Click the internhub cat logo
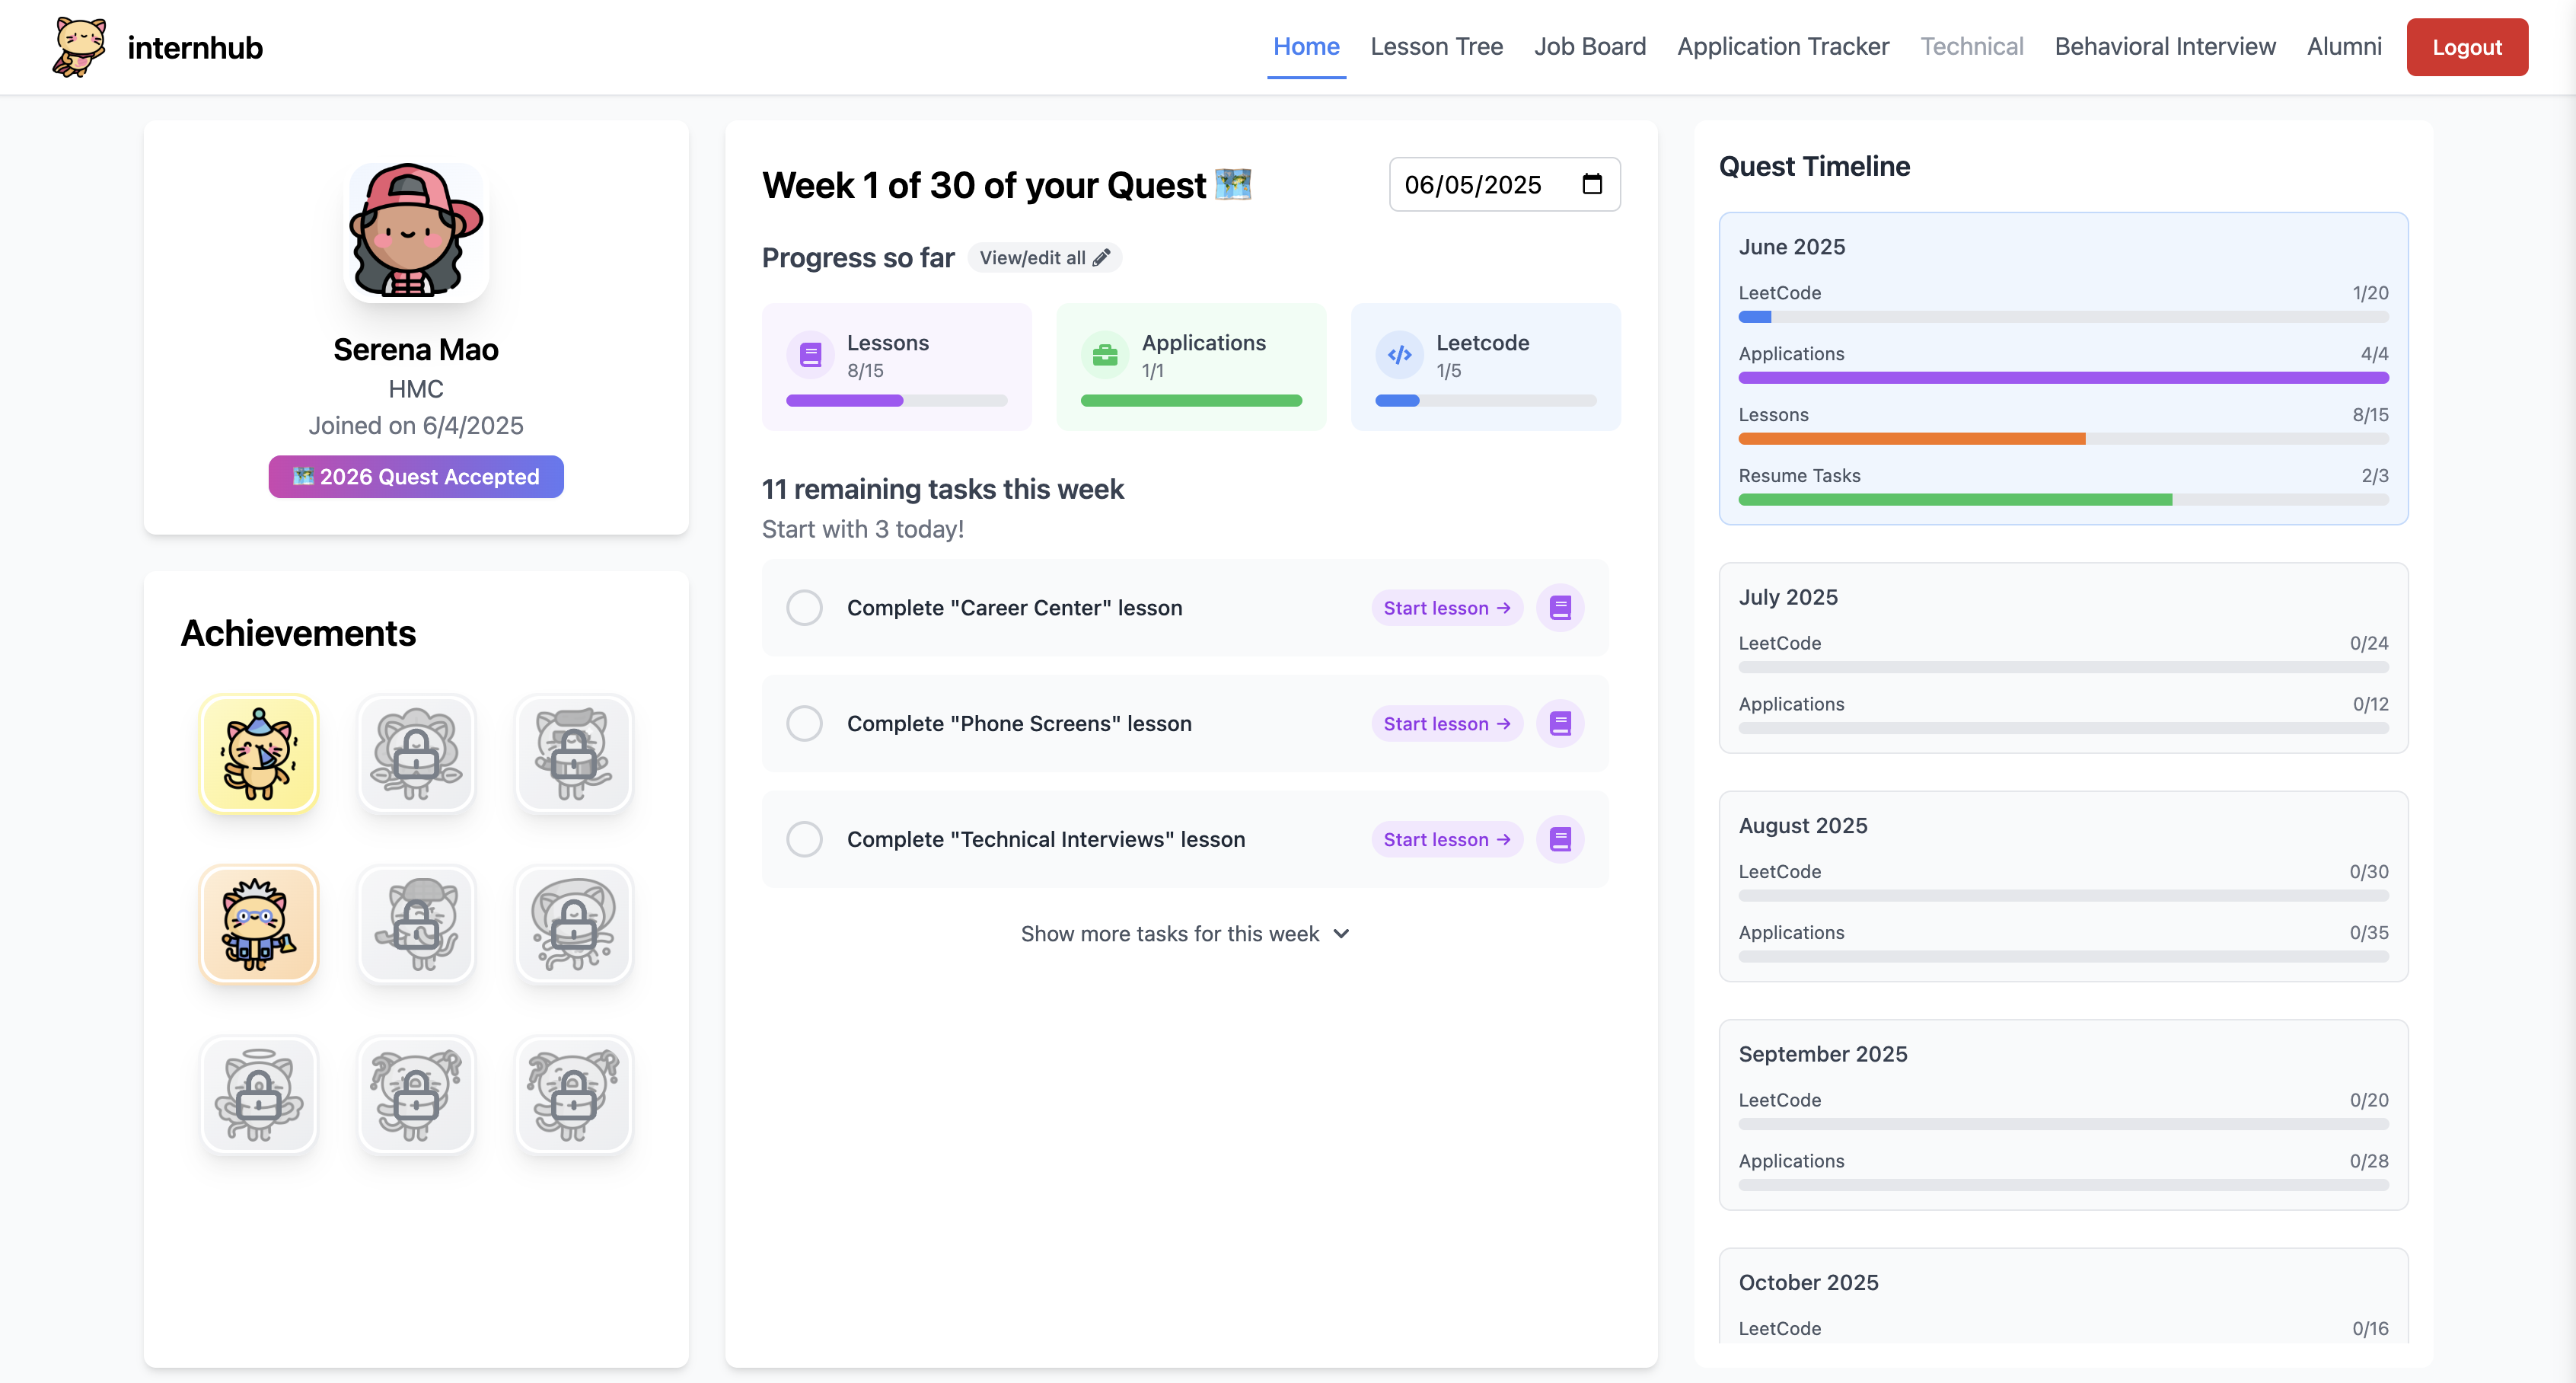The image size is (2576, 1383). click(x=79, y=47)
